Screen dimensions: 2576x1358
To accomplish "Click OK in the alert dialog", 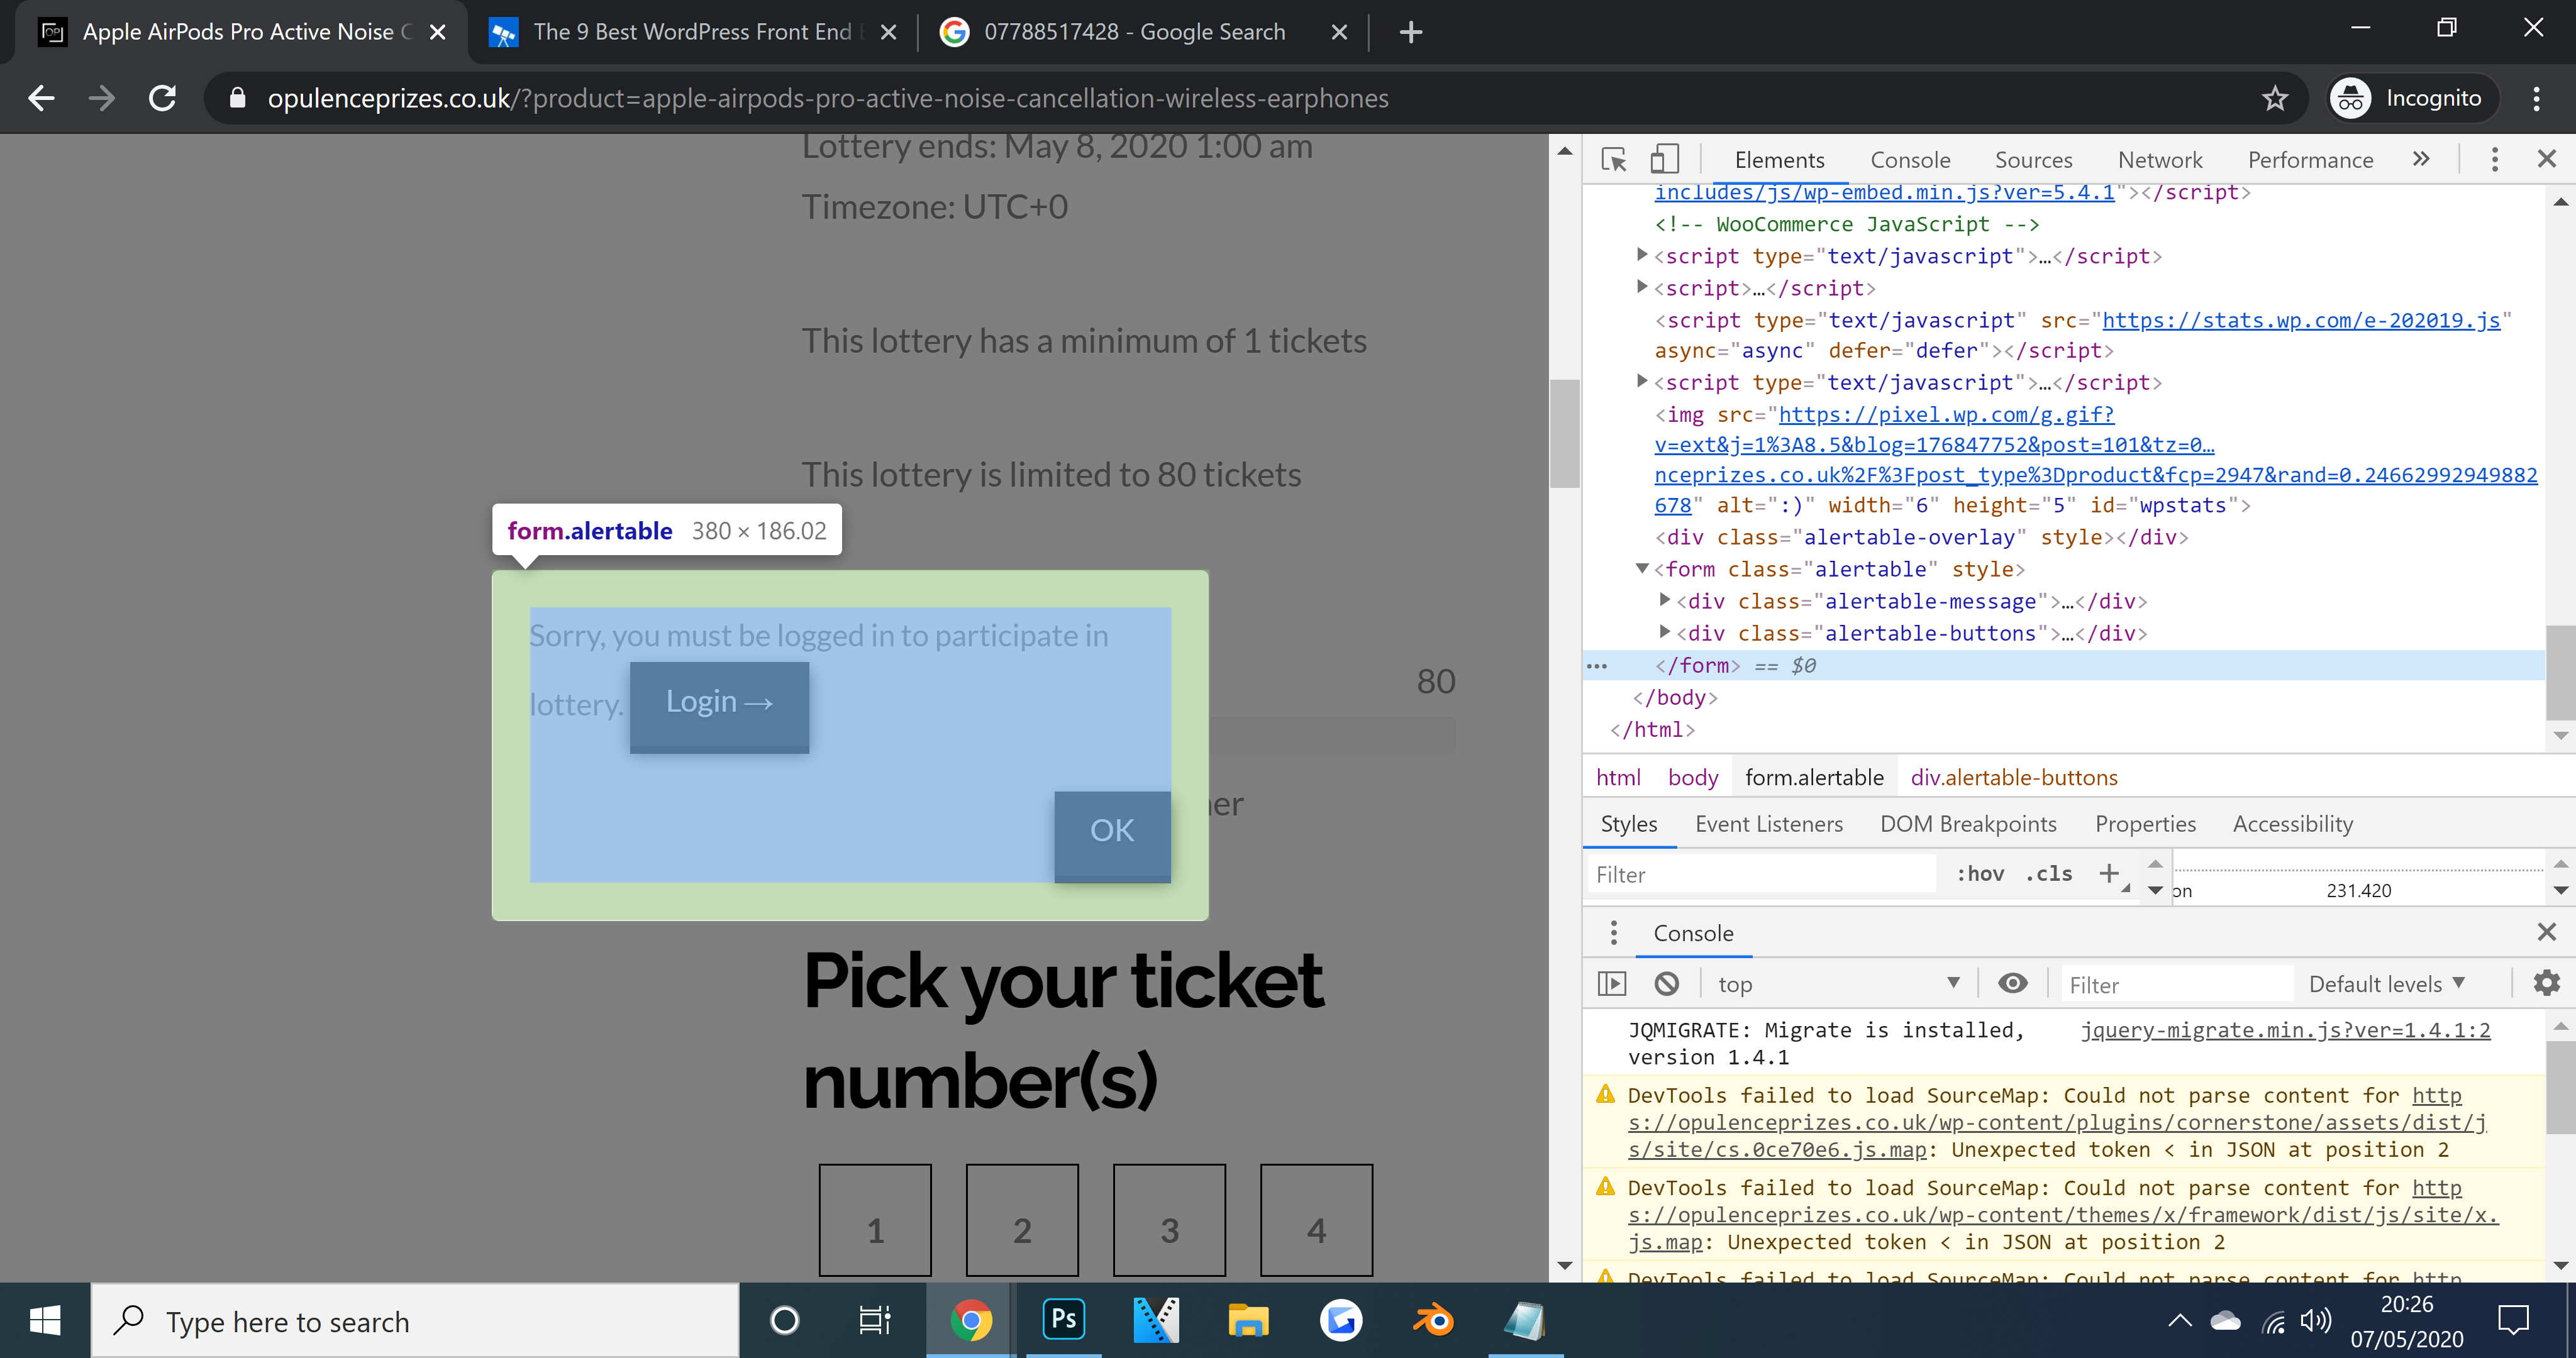I will click(1112, 836).
